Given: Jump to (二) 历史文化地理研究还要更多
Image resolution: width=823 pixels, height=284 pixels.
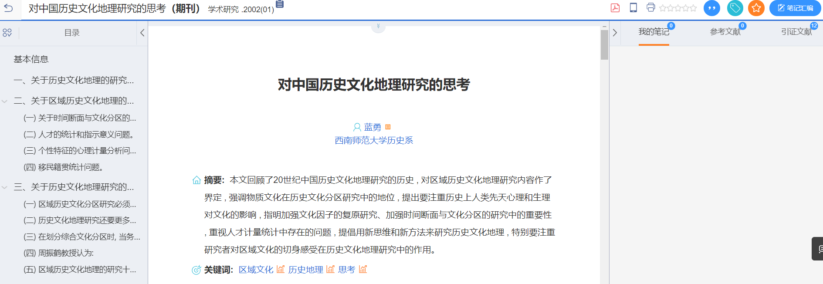Looking at the screenshot, I should pos(80,220).
